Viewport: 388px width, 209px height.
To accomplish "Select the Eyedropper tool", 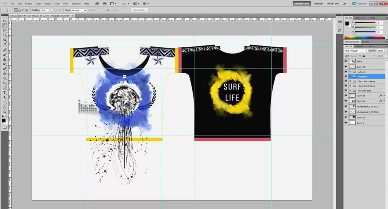I will pos(5,45).
